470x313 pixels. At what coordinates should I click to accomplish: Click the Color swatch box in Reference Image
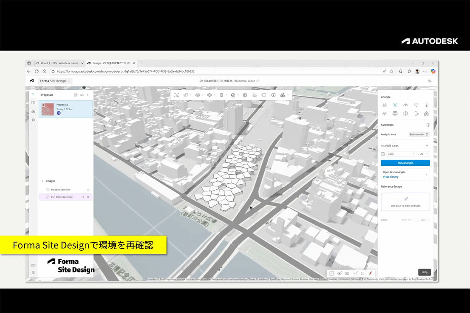[416, 220]
